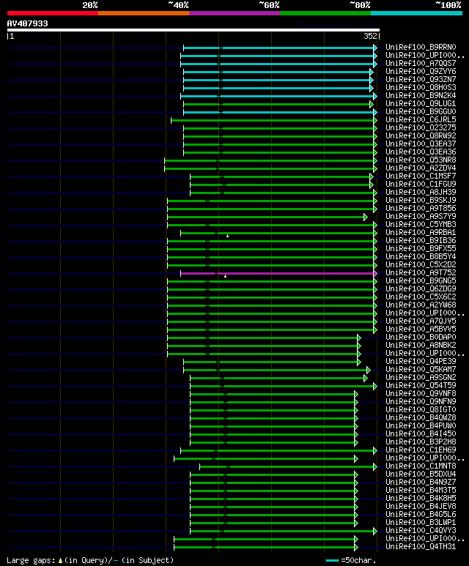This screenshot has width=469, height=566.
Task: Click the ~100% legend label
Action: [448, 5]
